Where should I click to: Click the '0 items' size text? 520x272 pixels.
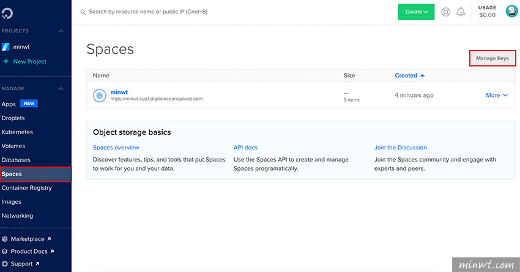pyautogui.click(x=352, y=100)
